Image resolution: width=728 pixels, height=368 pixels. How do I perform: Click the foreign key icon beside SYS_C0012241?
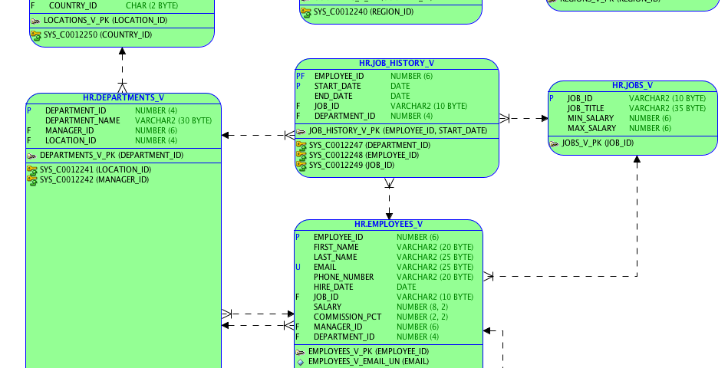pyautogui.click(x=32, y=170)
